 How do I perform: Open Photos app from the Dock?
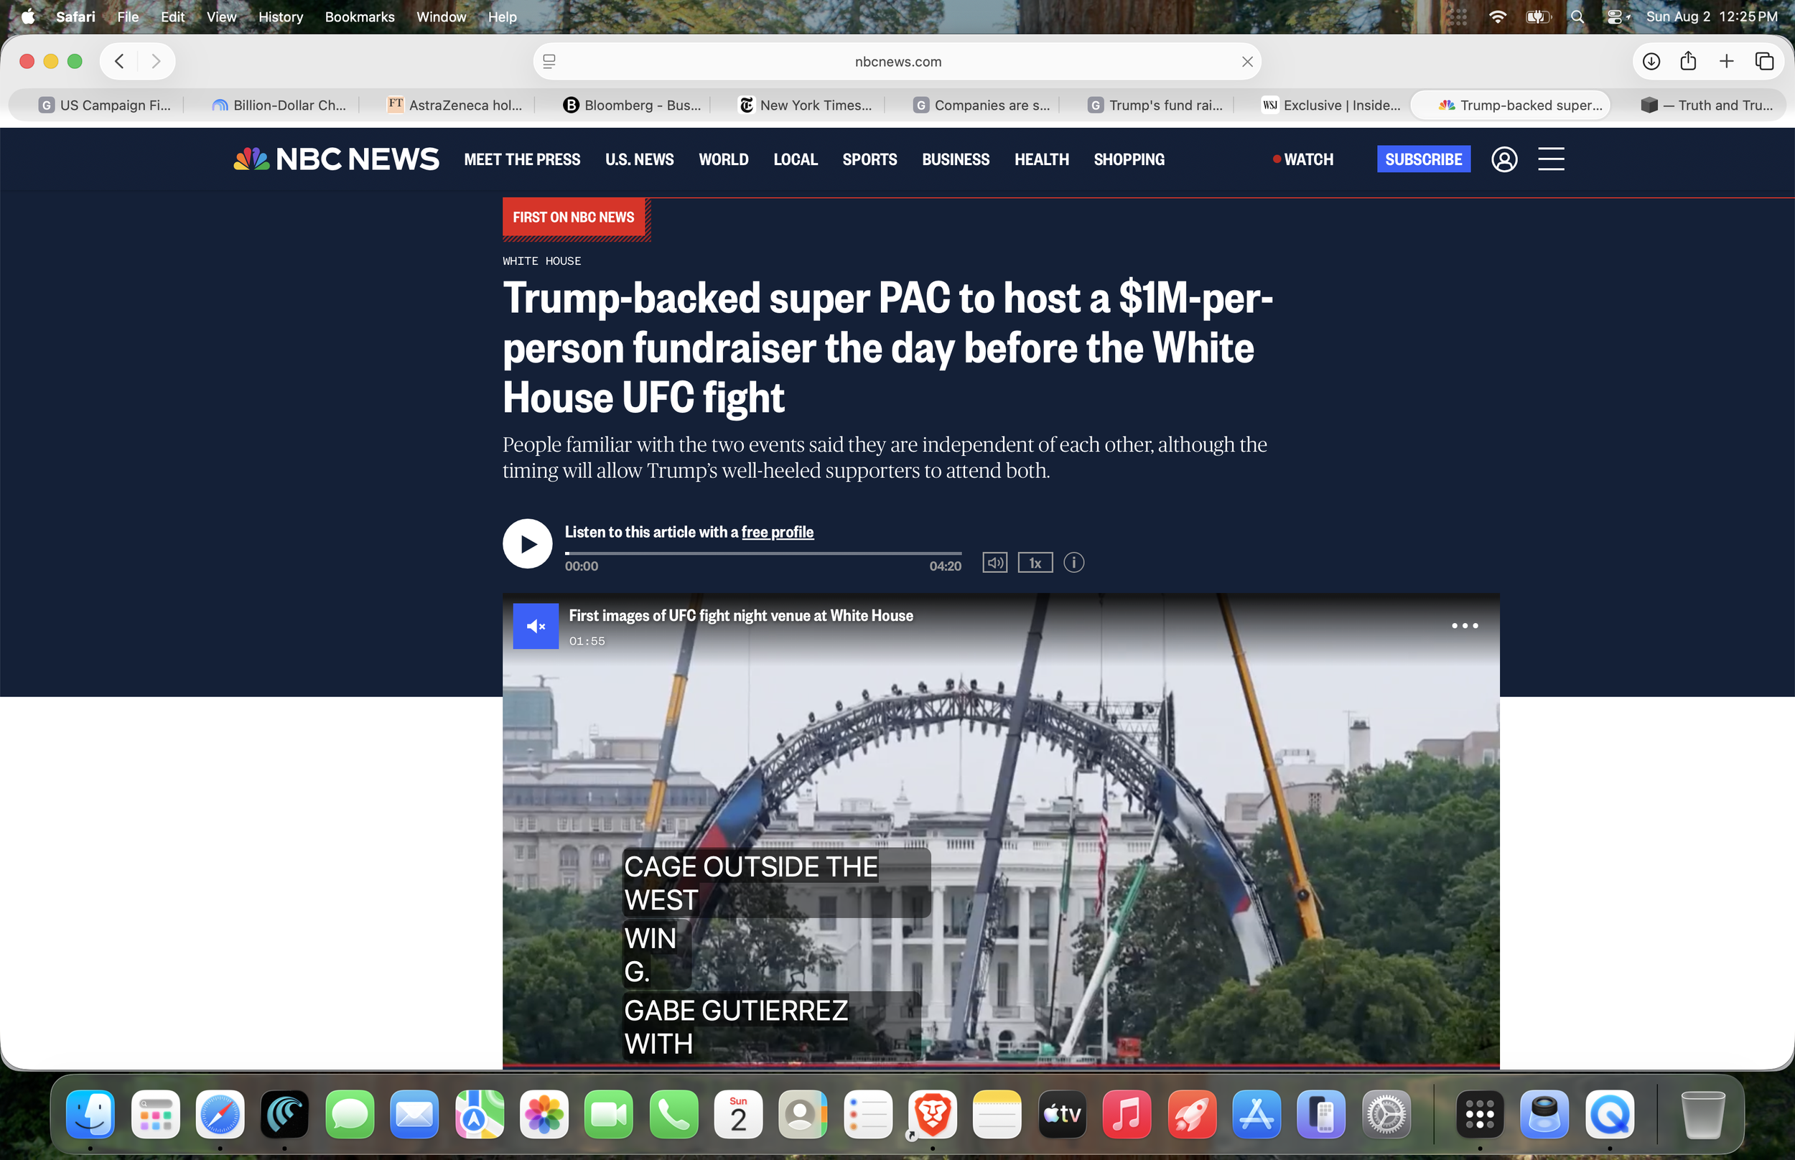pos(544,1114)
